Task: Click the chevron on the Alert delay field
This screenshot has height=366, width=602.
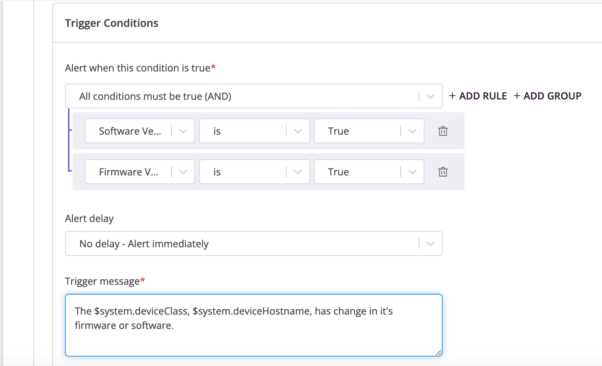Action: (430, 243)
